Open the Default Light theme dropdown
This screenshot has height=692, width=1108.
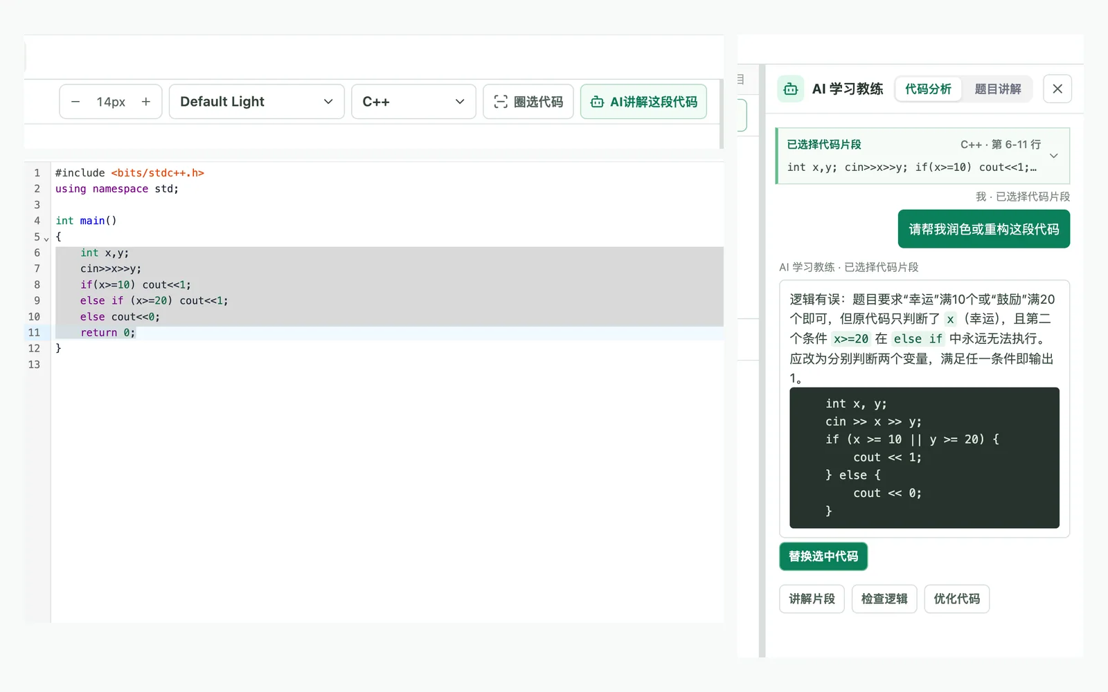[x=256, y=102]
